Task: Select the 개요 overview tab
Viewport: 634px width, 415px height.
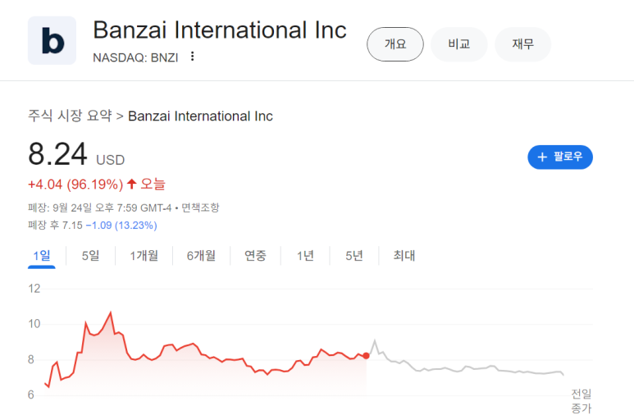Action: 395,44
